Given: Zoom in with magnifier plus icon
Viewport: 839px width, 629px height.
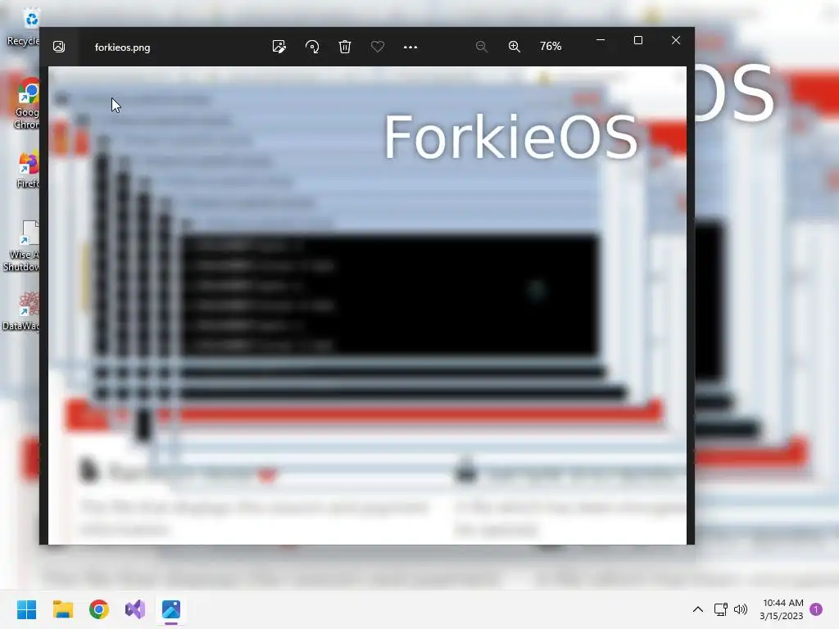Looking at the screenshot, I should point(515,47).
